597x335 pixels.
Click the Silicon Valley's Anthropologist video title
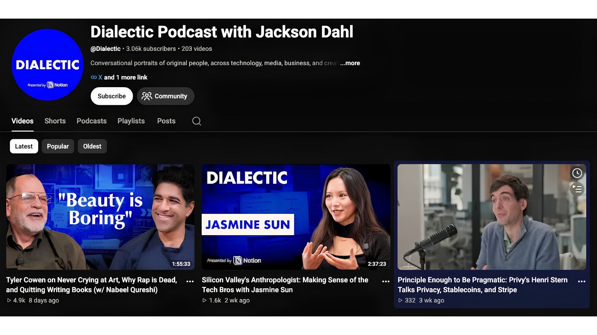[x=285, y=285]
